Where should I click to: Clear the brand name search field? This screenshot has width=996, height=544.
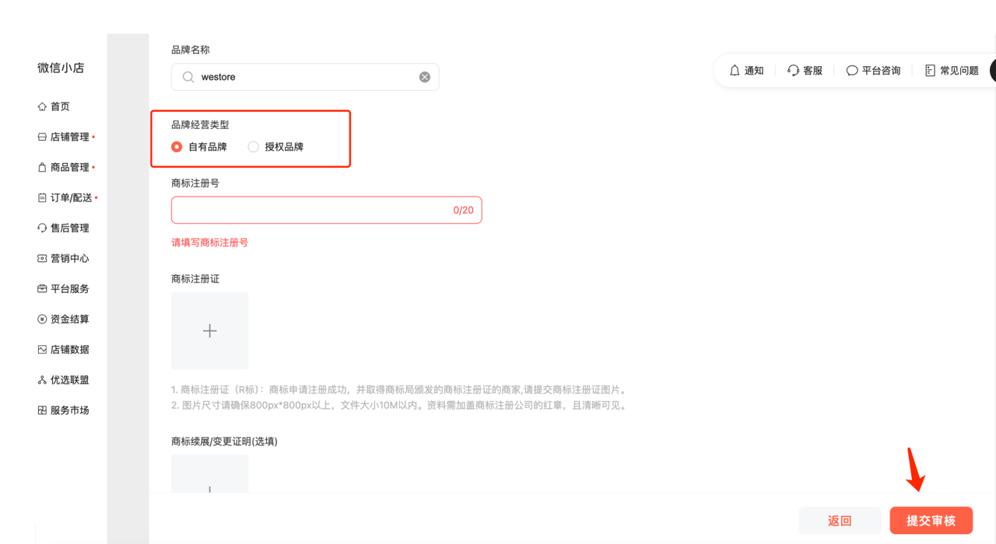pyautogui.click(x=425, y=77)
